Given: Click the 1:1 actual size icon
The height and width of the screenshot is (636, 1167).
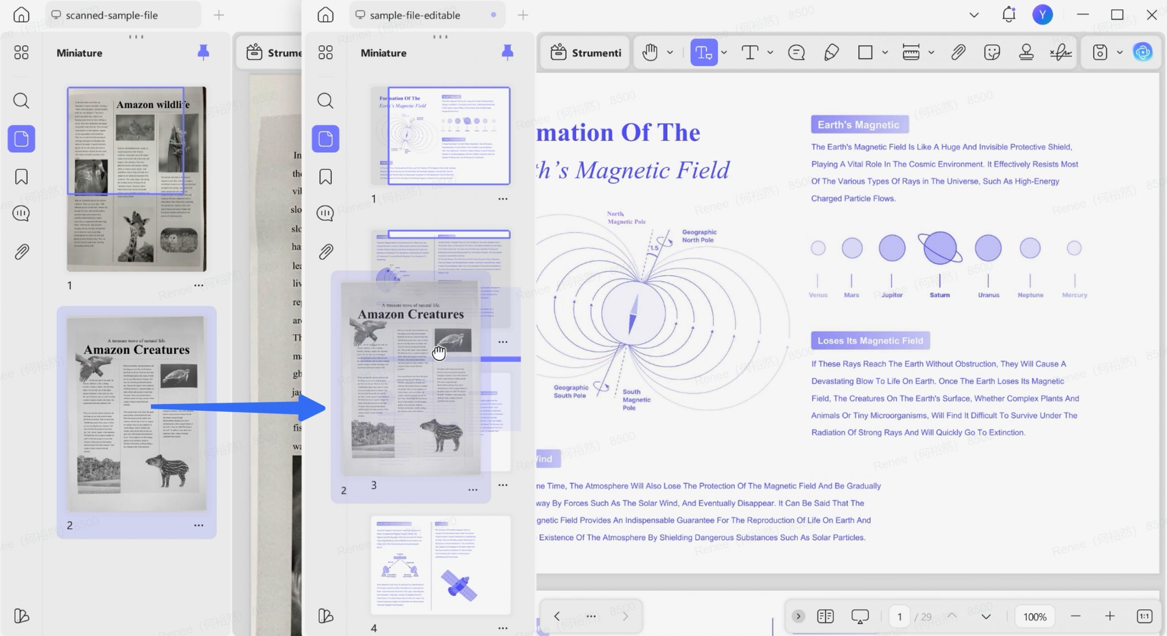Looking at the screenshot, I should point(1145,616).
